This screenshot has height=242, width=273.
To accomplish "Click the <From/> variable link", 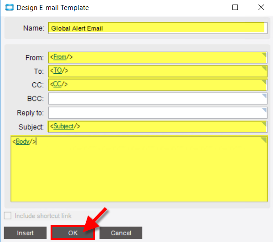I will [62, 57].
